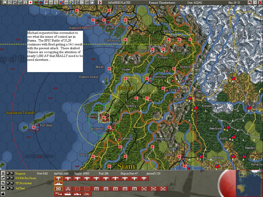Click previous land unit arrow by 3rd Fleet
Screen dimensions: 263x197
coord(8,188)
